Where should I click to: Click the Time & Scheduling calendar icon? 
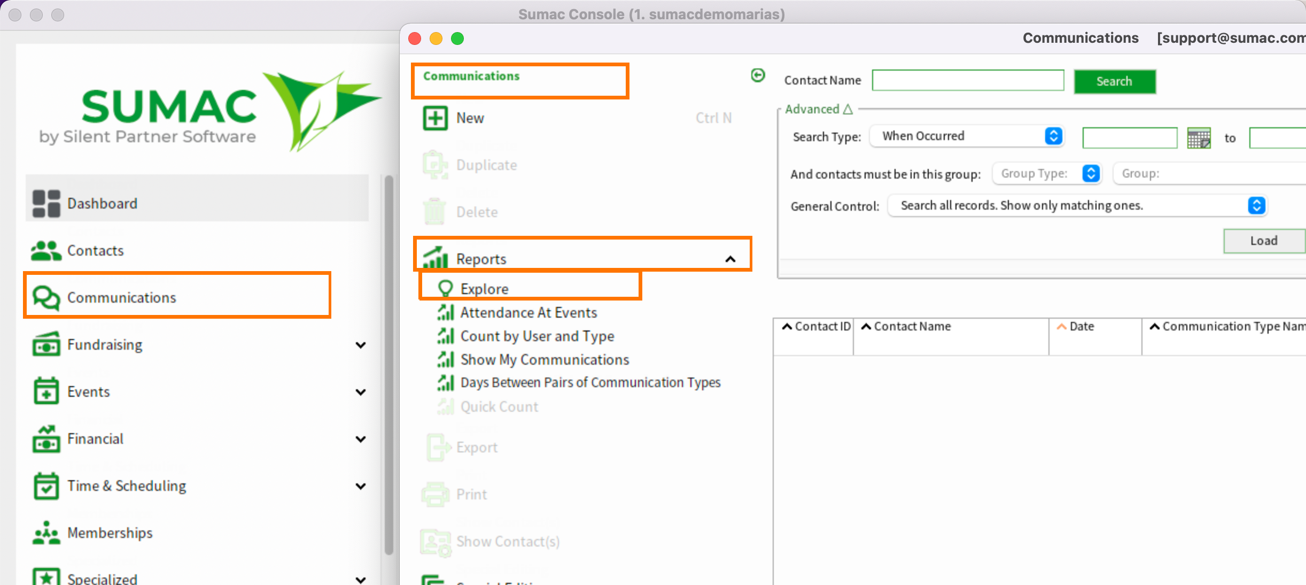46,486
